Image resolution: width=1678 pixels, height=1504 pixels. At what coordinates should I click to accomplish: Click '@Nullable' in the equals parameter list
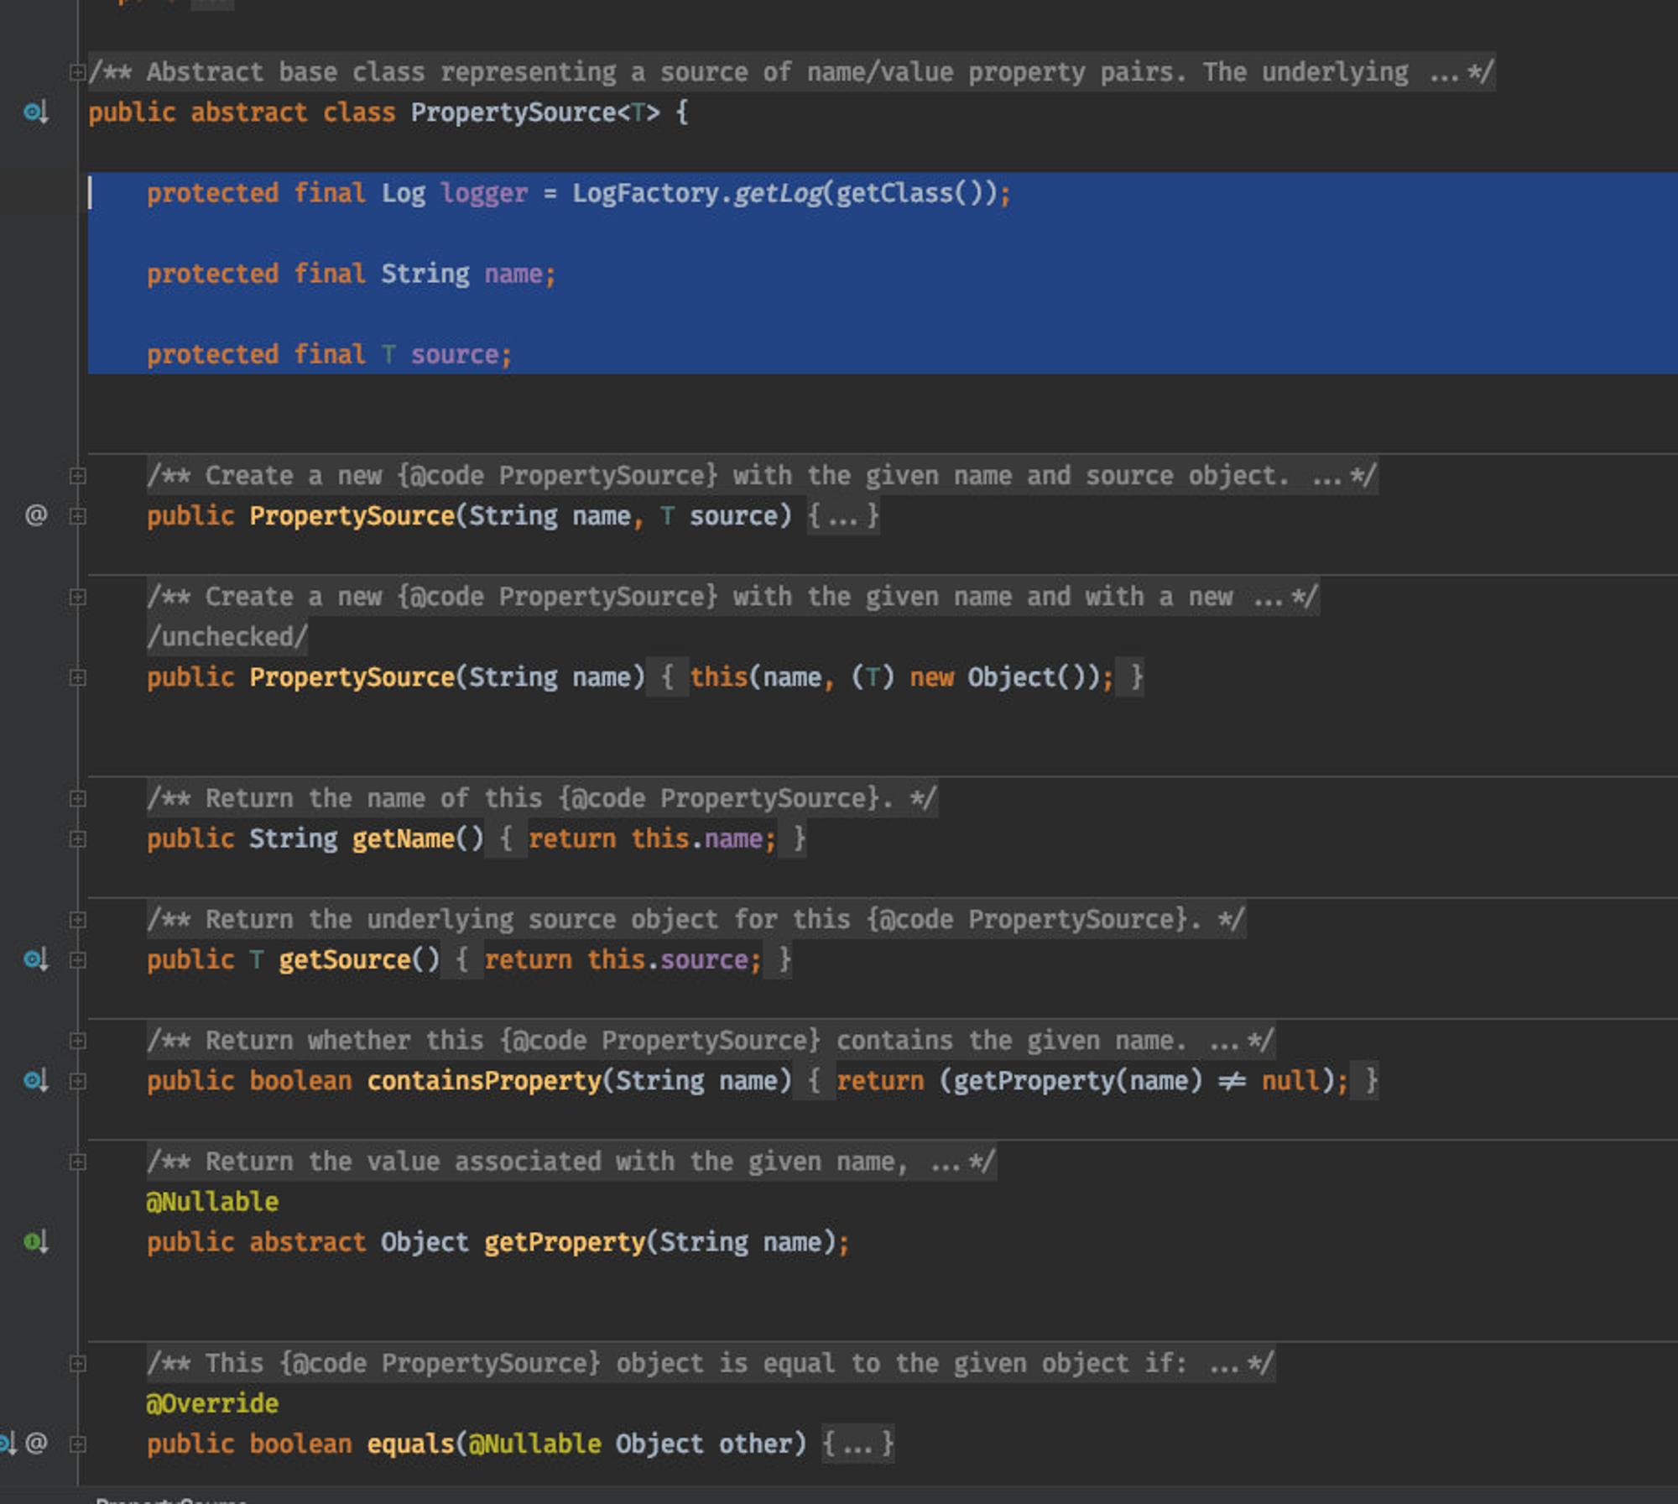534,1443
